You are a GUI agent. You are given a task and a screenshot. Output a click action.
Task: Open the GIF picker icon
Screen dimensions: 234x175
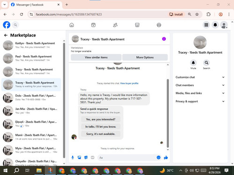click(93, 158)
